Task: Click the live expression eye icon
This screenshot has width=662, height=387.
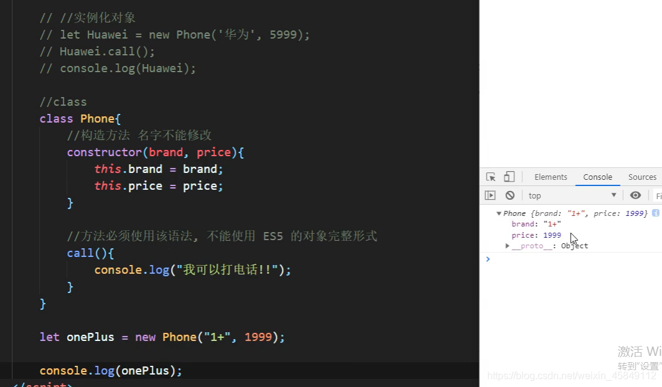Action: (635, 195)
